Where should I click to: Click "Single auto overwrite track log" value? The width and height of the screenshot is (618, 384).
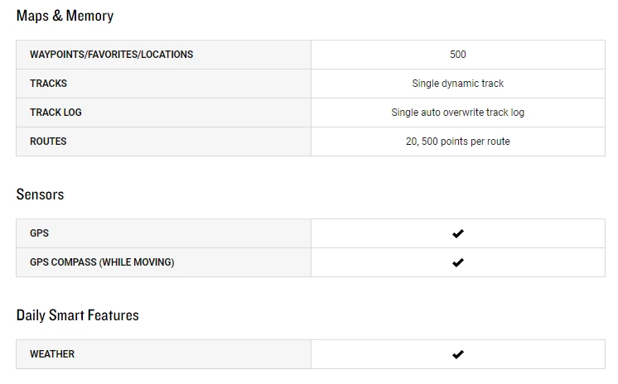(458, 113)
